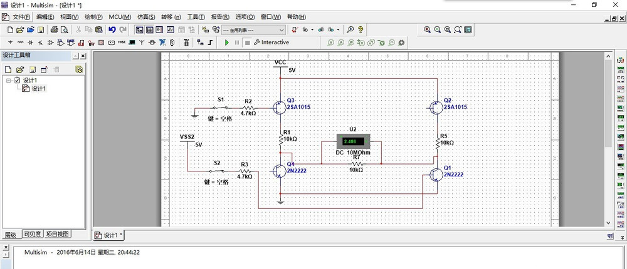Close the 设计工具箱 panel
This screenshot has height=269, width=627.
point(82,56)
